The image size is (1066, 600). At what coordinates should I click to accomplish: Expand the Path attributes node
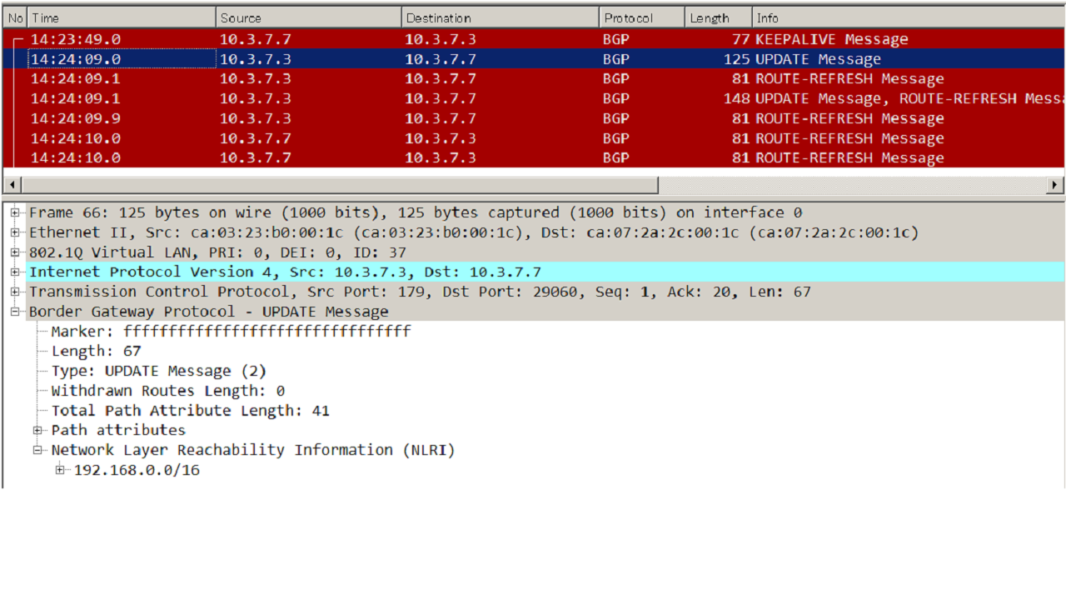pyautogui.click(x=38, y=430)
